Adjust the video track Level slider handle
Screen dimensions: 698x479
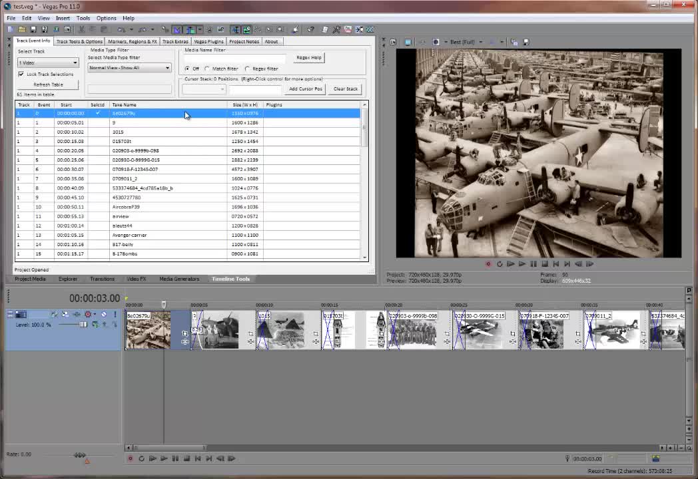click(83, 325)
